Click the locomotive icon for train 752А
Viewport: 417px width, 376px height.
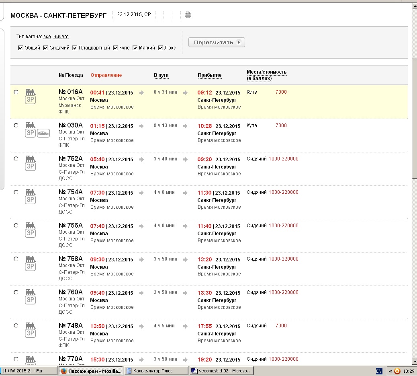(x=30, y=159)
